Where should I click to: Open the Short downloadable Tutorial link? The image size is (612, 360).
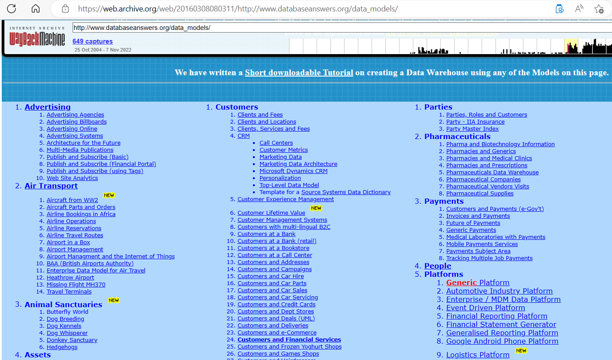point(299,73)
